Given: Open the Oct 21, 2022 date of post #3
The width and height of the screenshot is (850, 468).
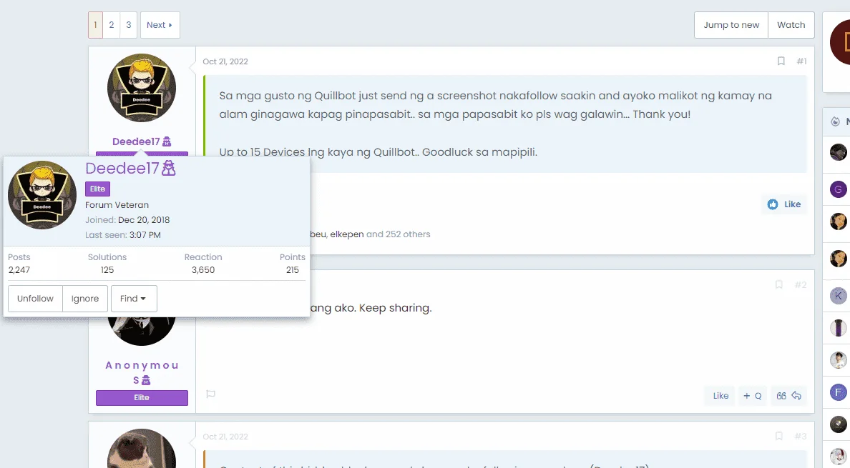Looking at the screenshot, I should point(225,437).
